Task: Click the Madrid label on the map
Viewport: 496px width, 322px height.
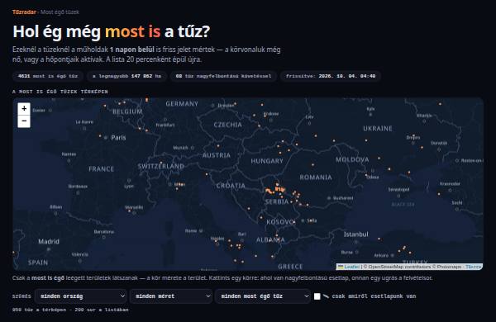Action: (49, 241)
